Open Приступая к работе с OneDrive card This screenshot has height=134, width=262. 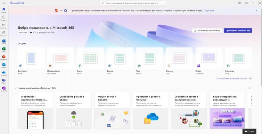pyautogui.click(x=151, y=110)
